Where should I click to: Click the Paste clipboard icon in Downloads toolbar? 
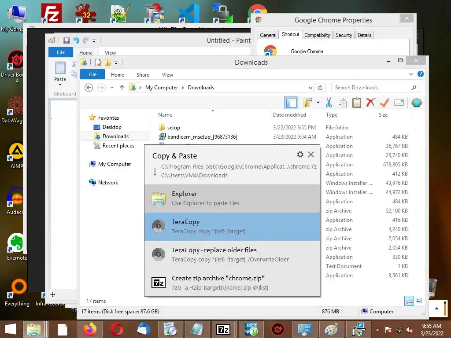click(357, 103)
